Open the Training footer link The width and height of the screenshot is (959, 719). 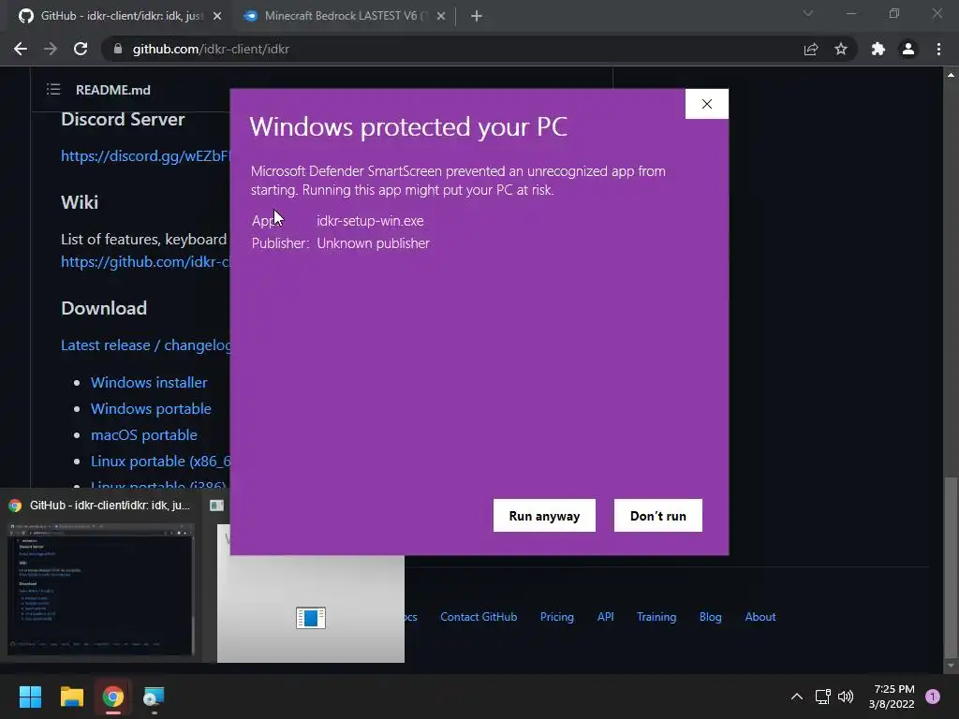[657, 617]
